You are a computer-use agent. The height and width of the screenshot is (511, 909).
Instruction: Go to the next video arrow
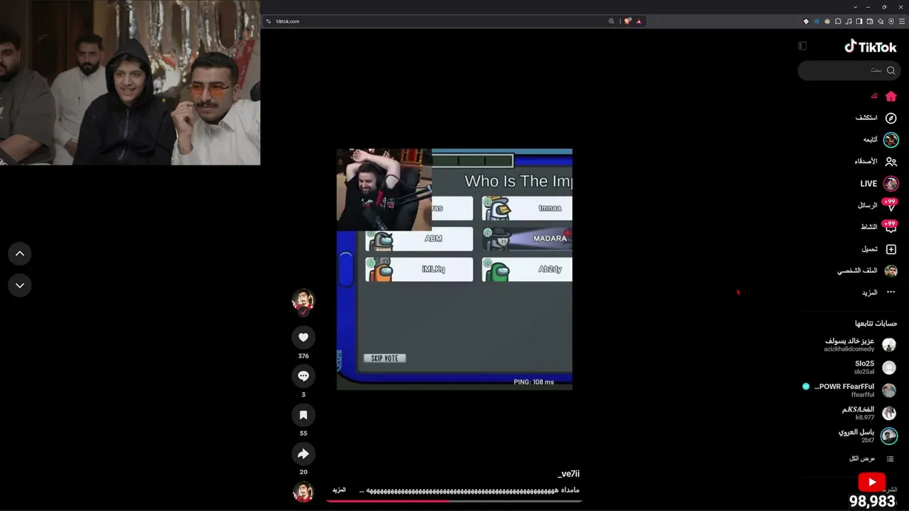tap(20, 285)
